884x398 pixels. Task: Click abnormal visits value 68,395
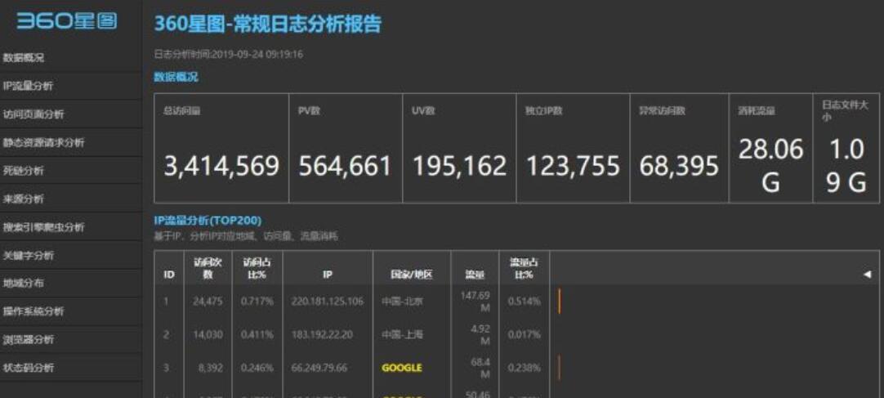click(x=679, y=166)
